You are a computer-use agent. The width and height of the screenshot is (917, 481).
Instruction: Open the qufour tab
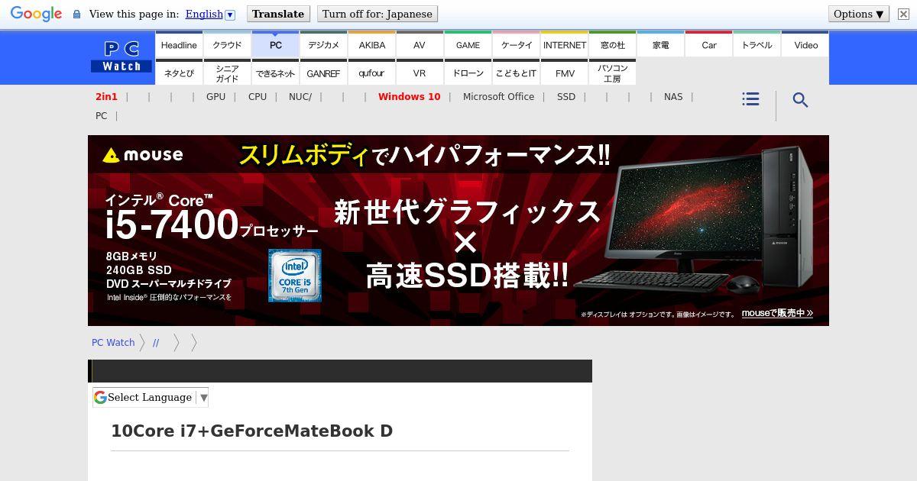point(372,73)
